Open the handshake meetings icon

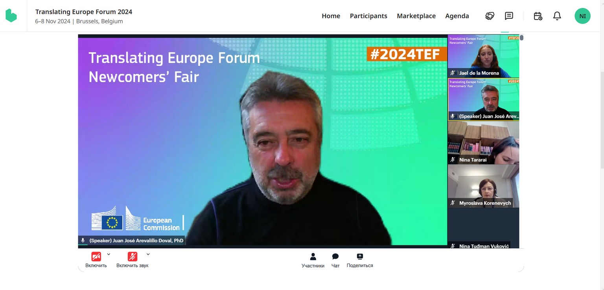[490, 16]
